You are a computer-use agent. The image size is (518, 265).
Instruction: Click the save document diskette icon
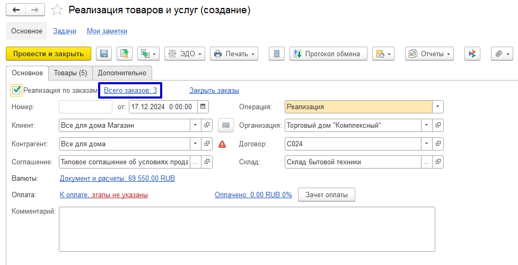[104, 54]
